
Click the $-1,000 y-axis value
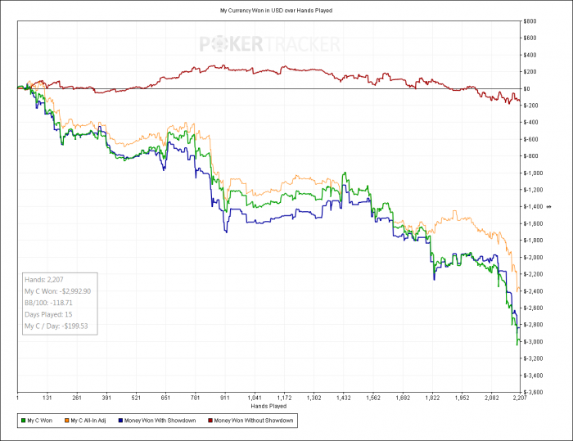(x=533, y=173)
